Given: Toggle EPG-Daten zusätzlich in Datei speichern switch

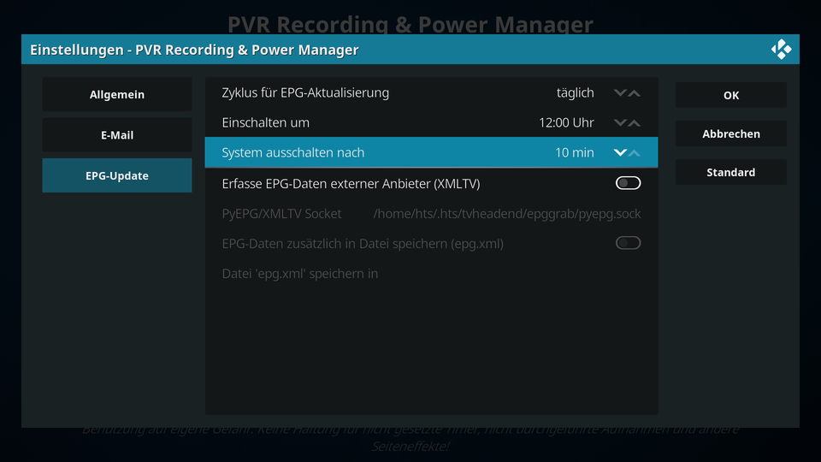Looking at the screenshot, I should point(628,243).
